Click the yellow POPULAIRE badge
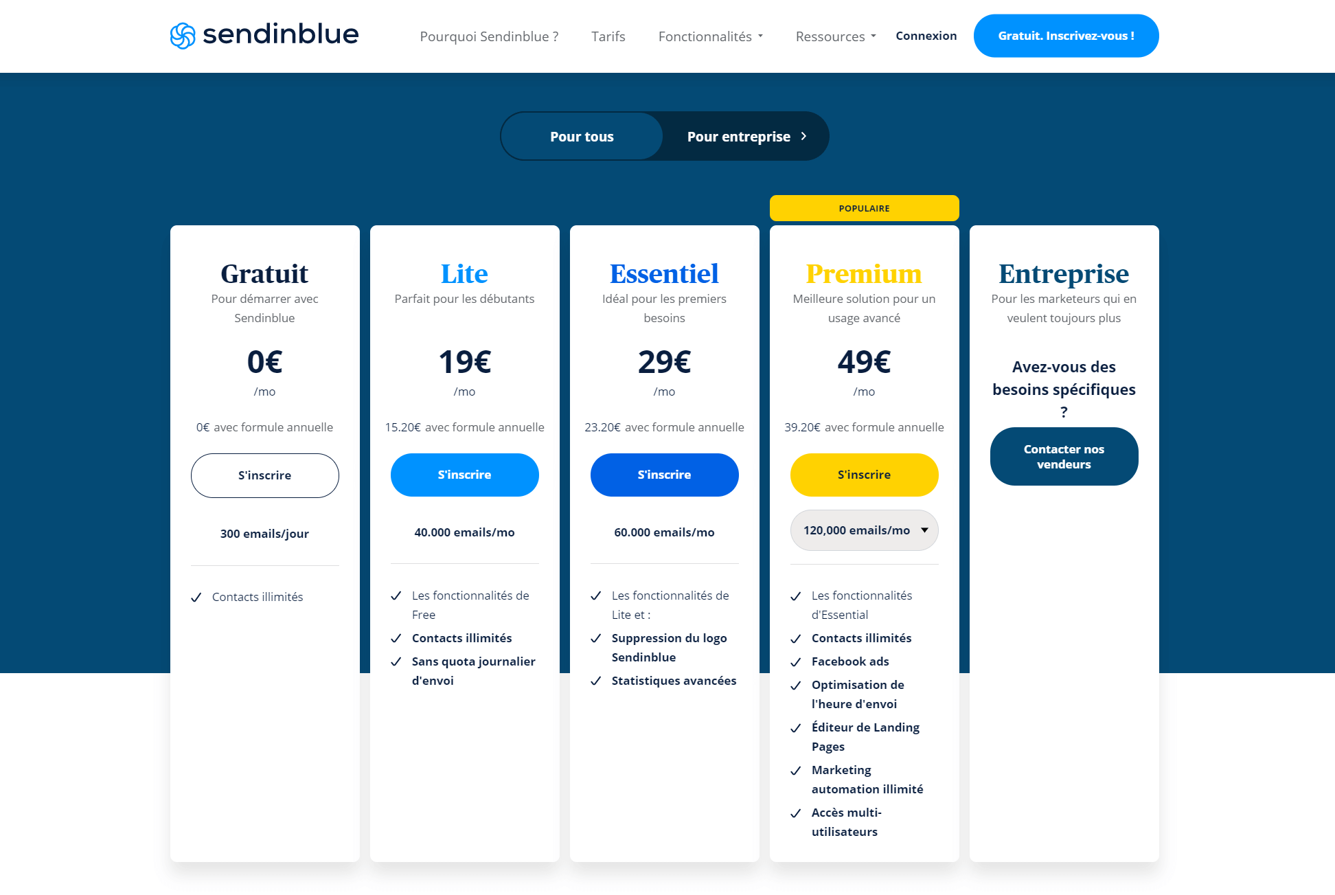 point(864,208)
